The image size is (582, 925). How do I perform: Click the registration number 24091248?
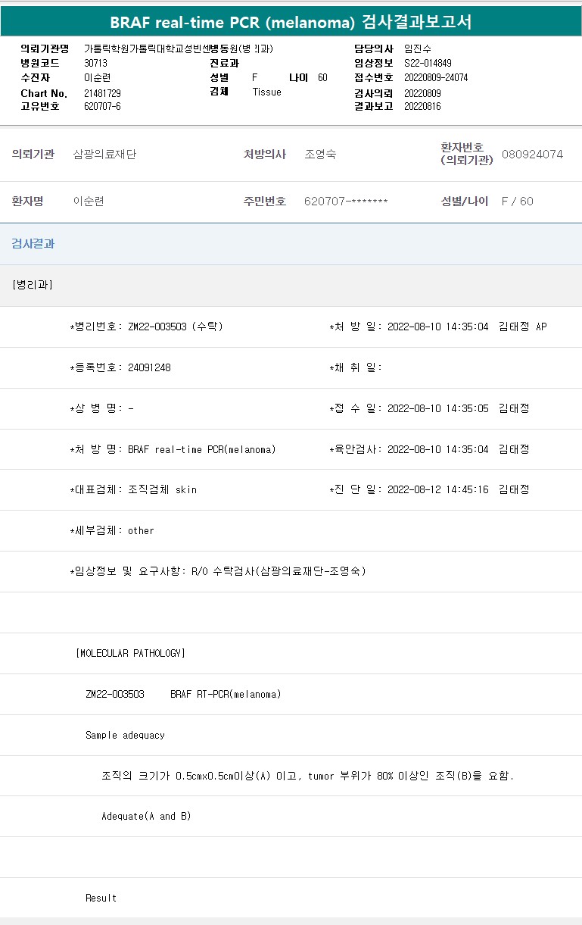(149, 367)
